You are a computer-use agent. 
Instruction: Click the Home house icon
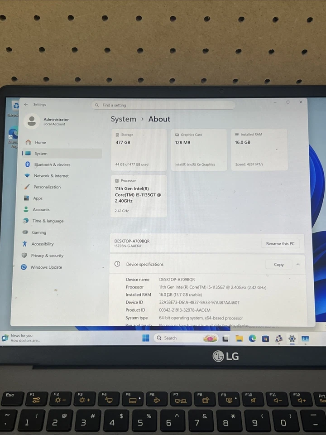coord(28,142)
